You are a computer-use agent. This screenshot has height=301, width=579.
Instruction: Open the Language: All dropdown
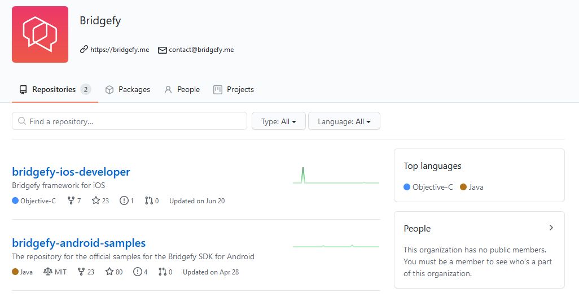(344, 121)
